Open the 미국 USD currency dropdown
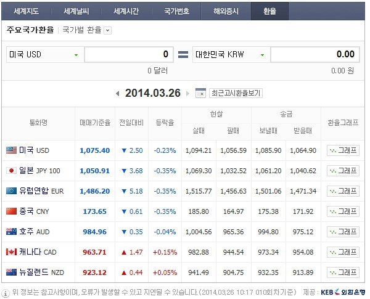 coord(45,54)
